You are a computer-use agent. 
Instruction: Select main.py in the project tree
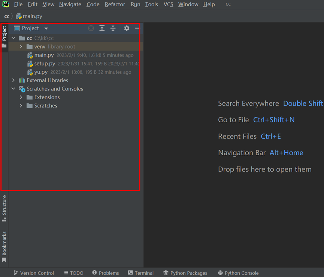pyautogui.click(x=76, y=55)
